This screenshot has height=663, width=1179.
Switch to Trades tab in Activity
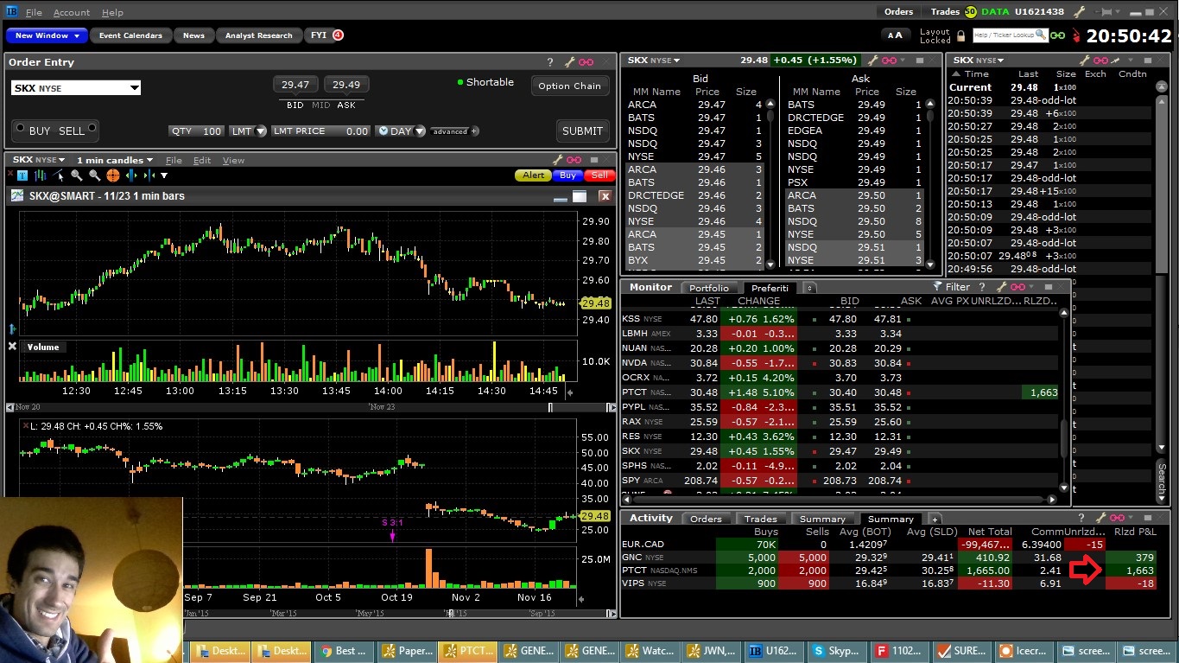(x=761, y=519)
